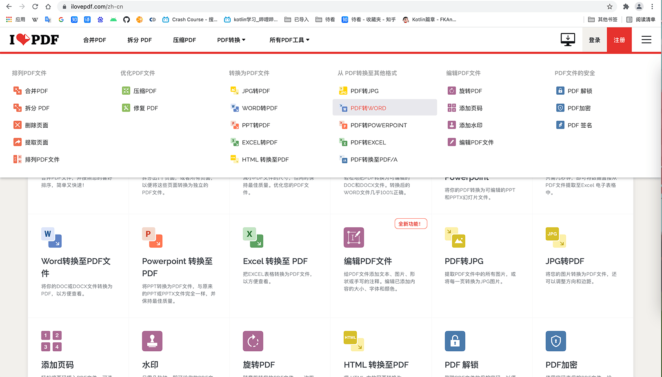The width and height of the screenshot is (662, 377).
Task: Expand the 所有PDF工具 dropdown menu
Action: (x=289, y=40)
